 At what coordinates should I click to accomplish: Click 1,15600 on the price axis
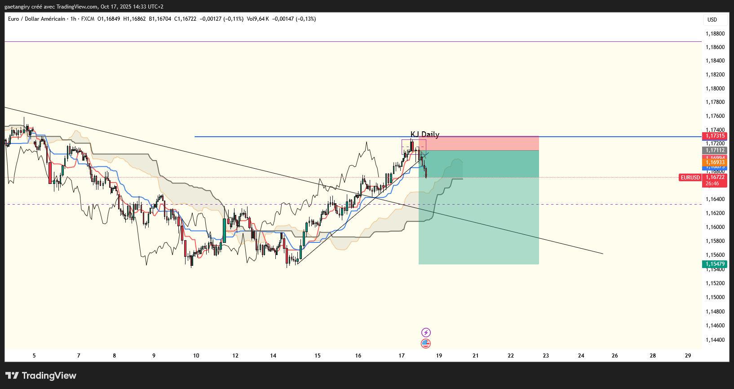click(715, 255)
